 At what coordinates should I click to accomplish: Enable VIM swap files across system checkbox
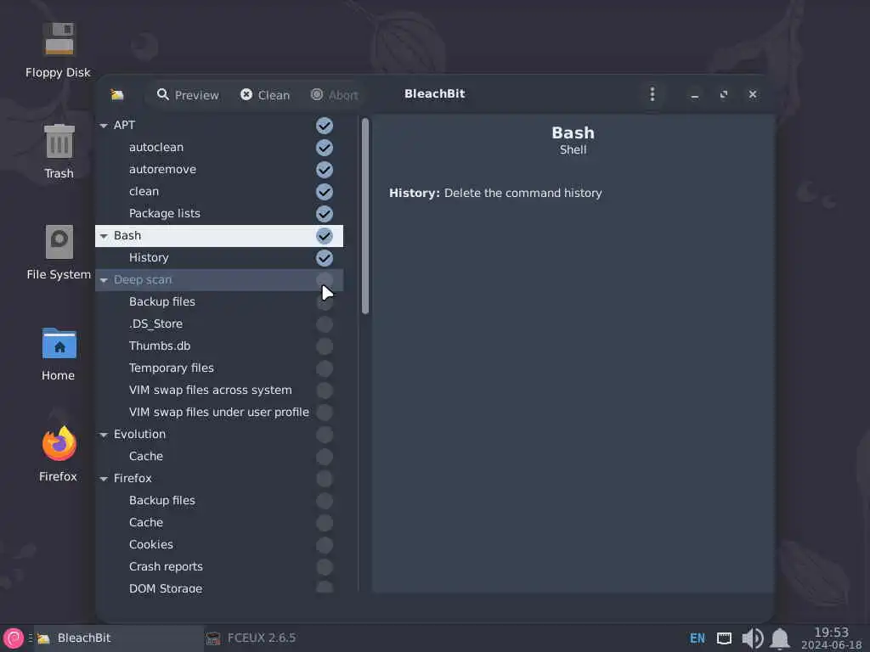click(325, 391)
